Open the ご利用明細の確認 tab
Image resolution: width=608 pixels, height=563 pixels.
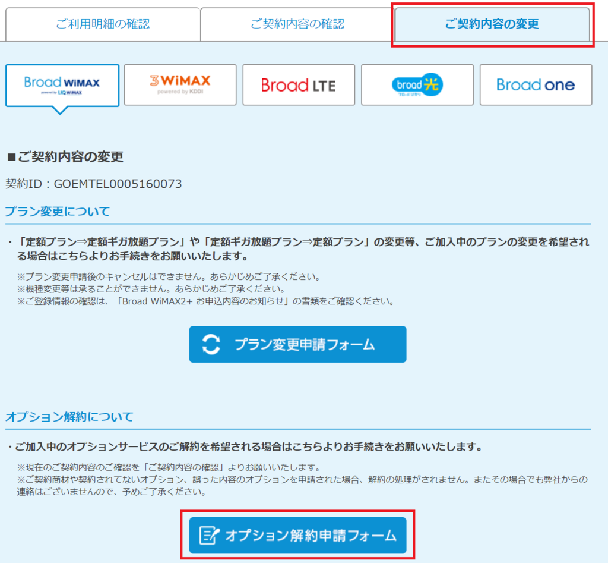click(x=103, y=24)
